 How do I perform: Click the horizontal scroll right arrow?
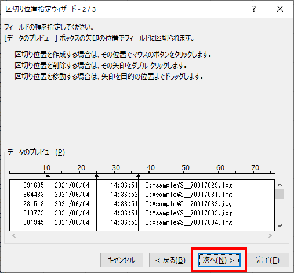[270, 236]
